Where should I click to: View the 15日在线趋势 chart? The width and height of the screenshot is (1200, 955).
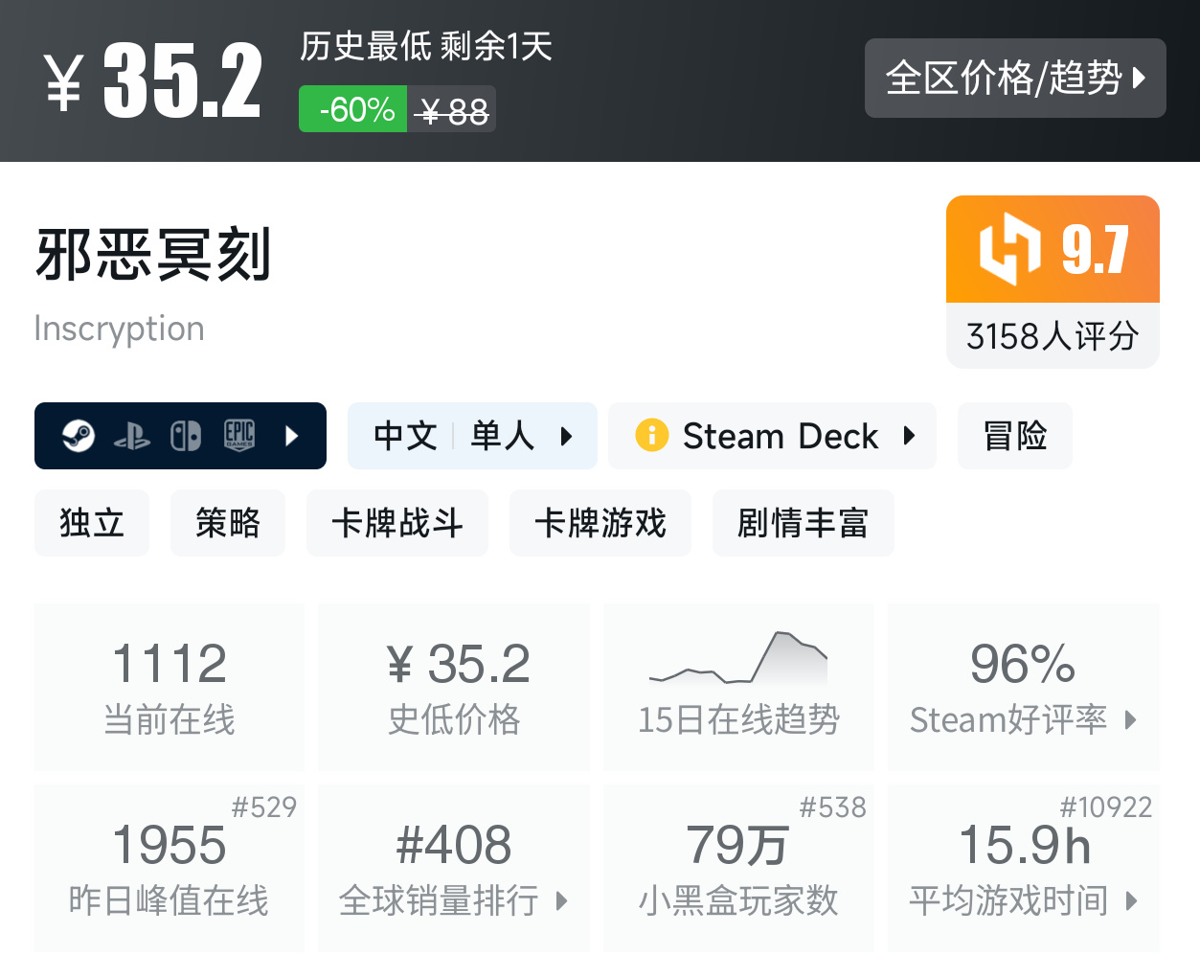(x=738, y=686)
